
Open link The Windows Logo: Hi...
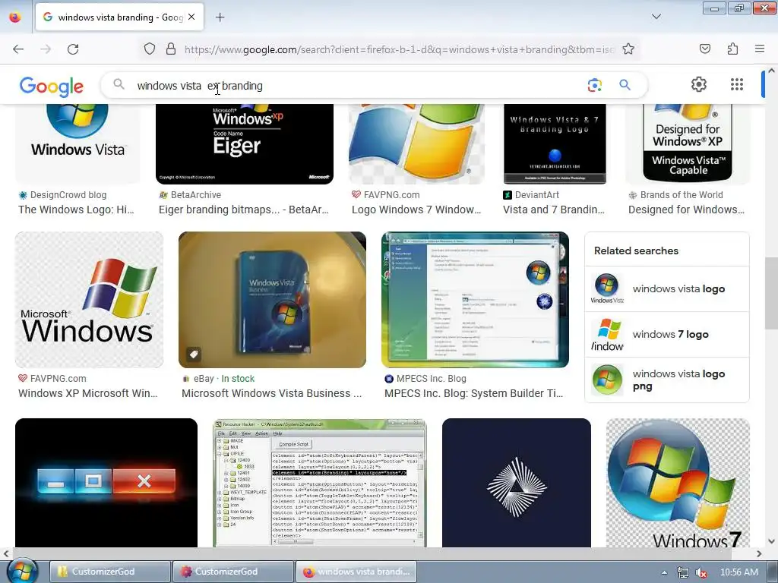tap(77, 210)
